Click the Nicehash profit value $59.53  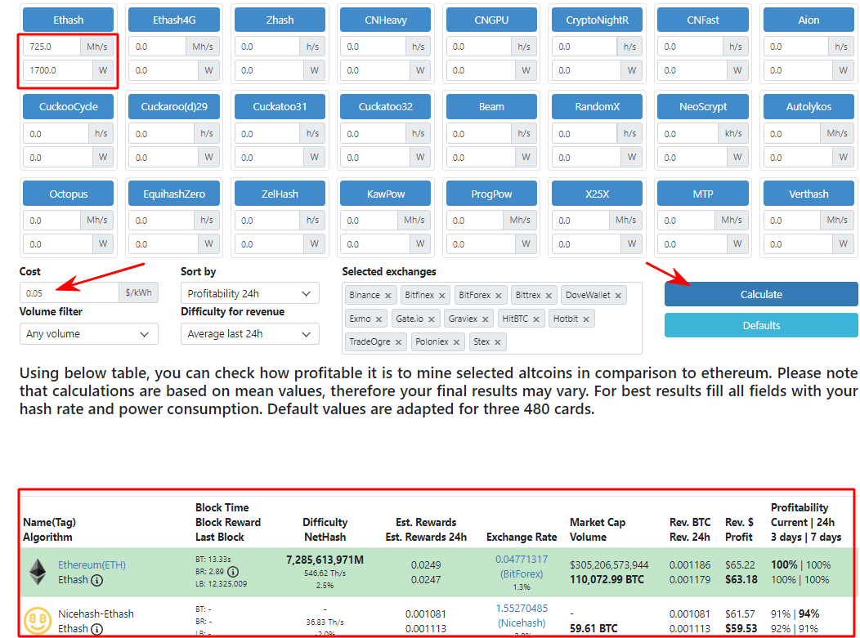(741, 629)
